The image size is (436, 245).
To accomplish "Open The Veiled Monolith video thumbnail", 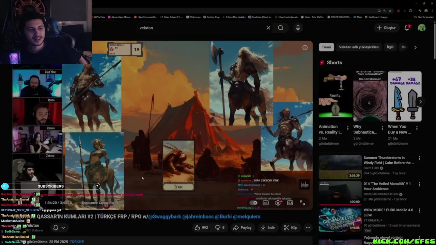I will (x=340, y=193).
